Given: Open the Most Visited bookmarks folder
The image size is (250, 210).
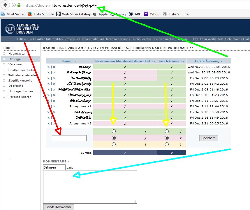Looking at the screenshot, I should tap(13, 14).
